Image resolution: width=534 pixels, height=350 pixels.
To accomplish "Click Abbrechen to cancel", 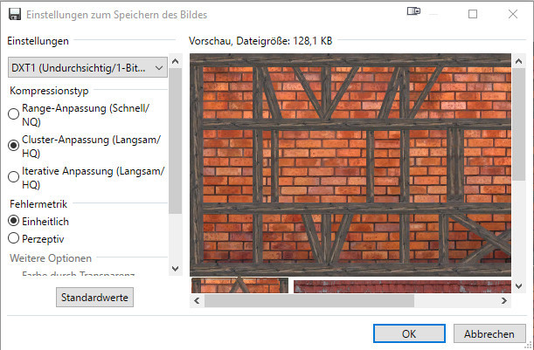I will pos(489,333).
